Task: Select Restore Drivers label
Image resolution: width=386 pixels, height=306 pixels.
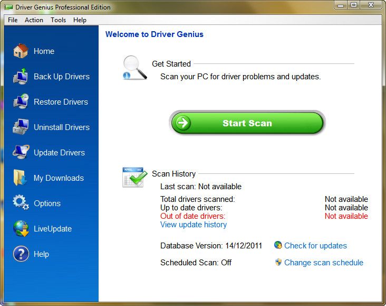Action: pos(61,102)
